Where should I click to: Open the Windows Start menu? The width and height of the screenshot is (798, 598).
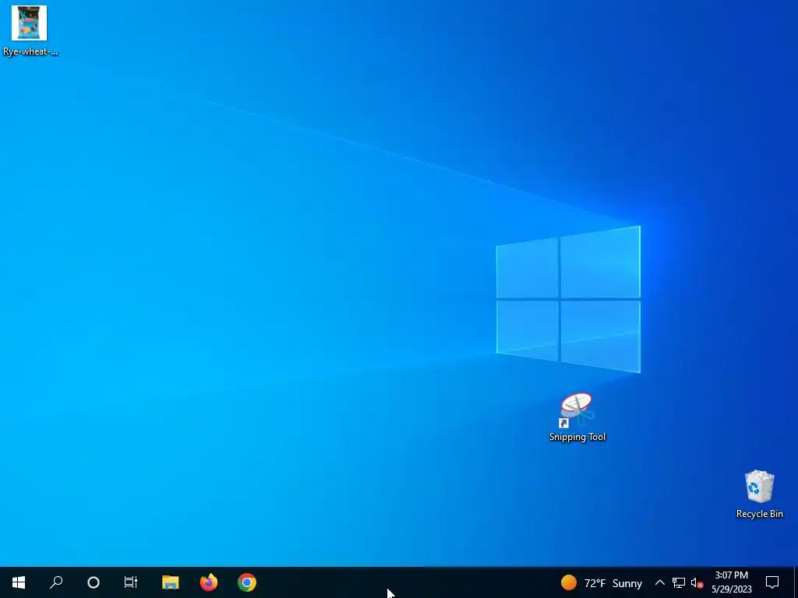pos(19,582)
